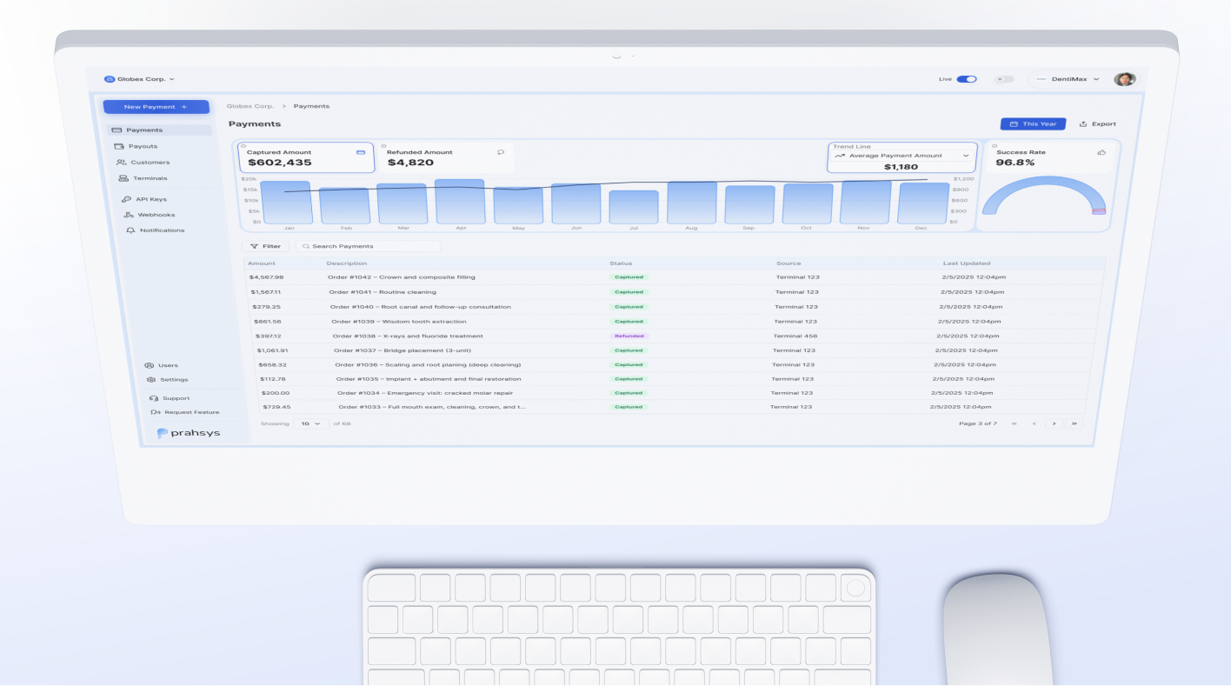The width and height of the screenshot is (1231, 686).
Task: Open the Globex Corp. organization dropdown
Action: point(139,79)
